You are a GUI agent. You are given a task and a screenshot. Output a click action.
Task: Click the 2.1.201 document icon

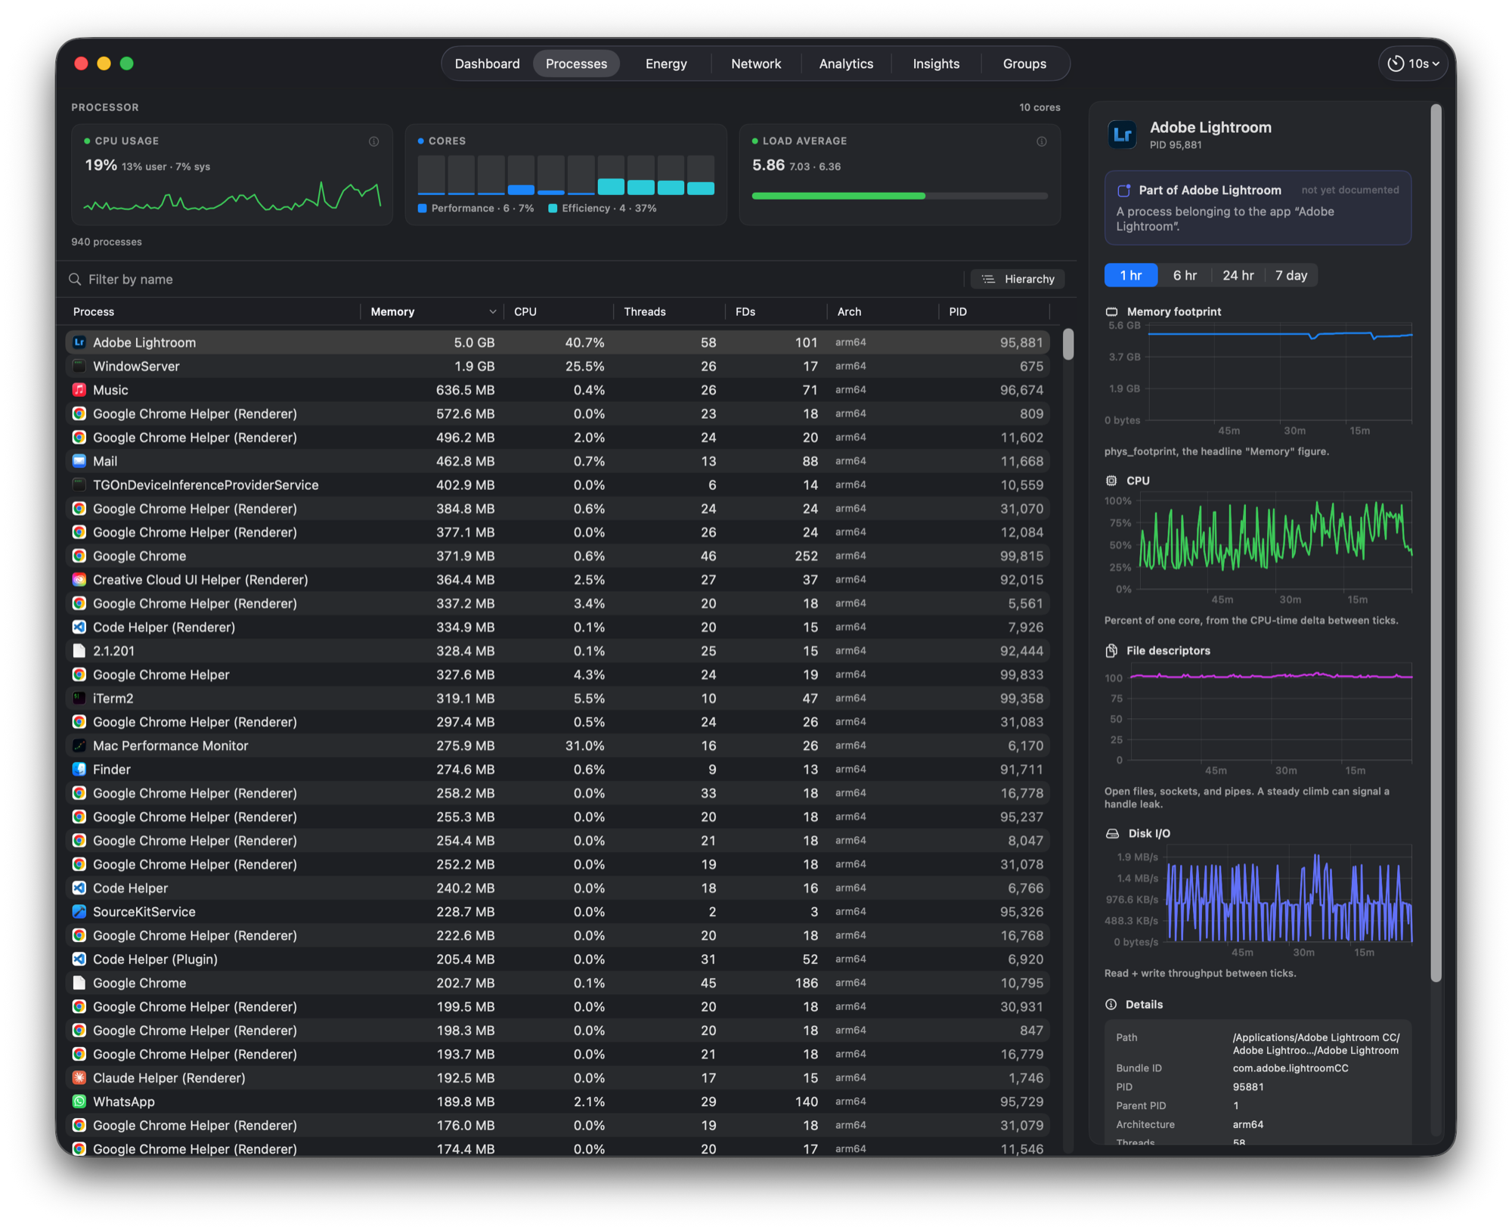(79, 651)
